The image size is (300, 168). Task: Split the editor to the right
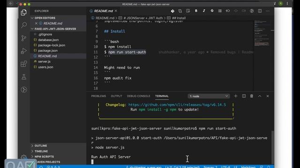coord(260,11)
